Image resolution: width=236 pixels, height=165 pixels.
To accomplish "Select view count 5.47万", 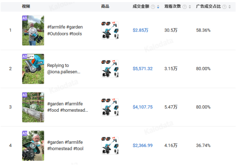I will tap(171, 107).
